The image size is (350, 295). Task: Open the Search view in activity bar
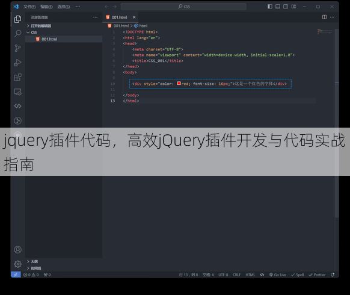tap(17, 34)
